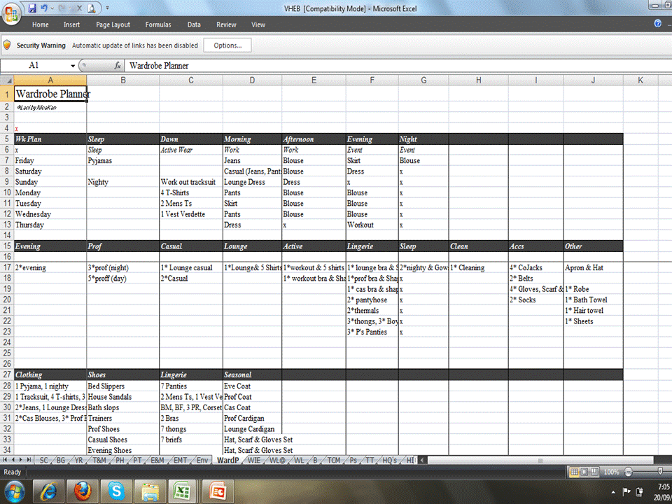
Task: Jump to the last sheet tab with the navigation arrow
Action: coord(29,459)
